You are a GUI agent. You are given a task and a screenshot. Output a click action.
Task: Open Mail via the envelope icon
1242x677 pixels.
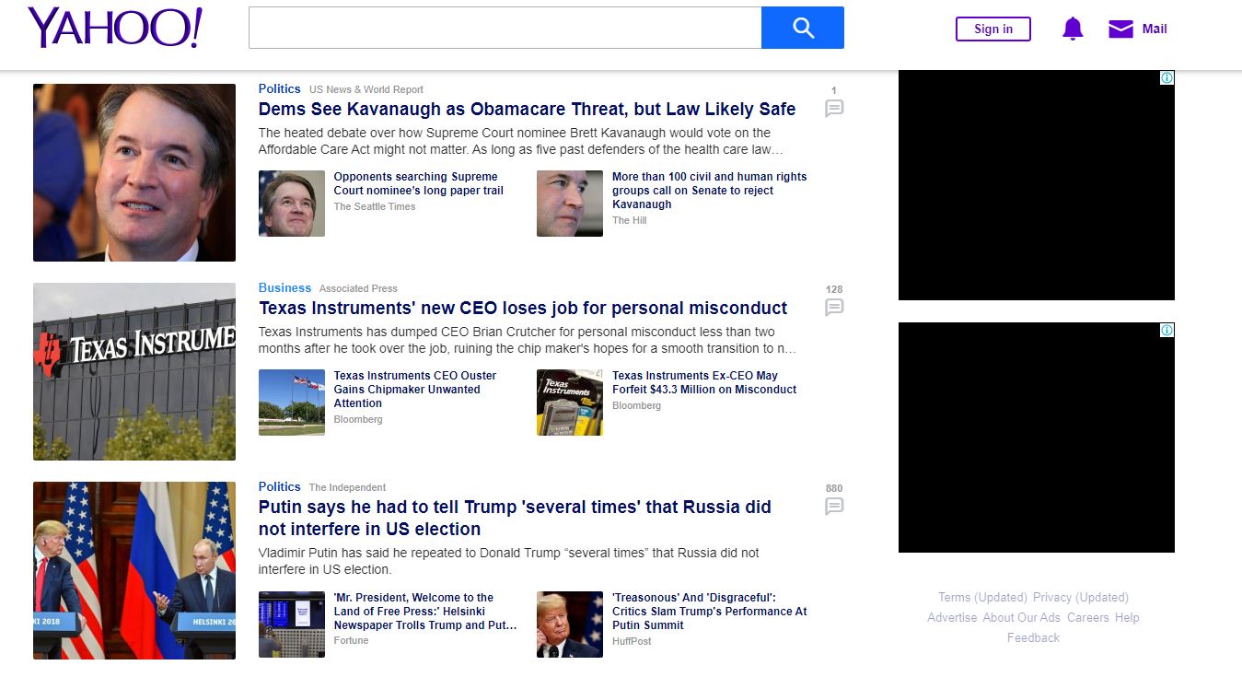coord(1120,29)
